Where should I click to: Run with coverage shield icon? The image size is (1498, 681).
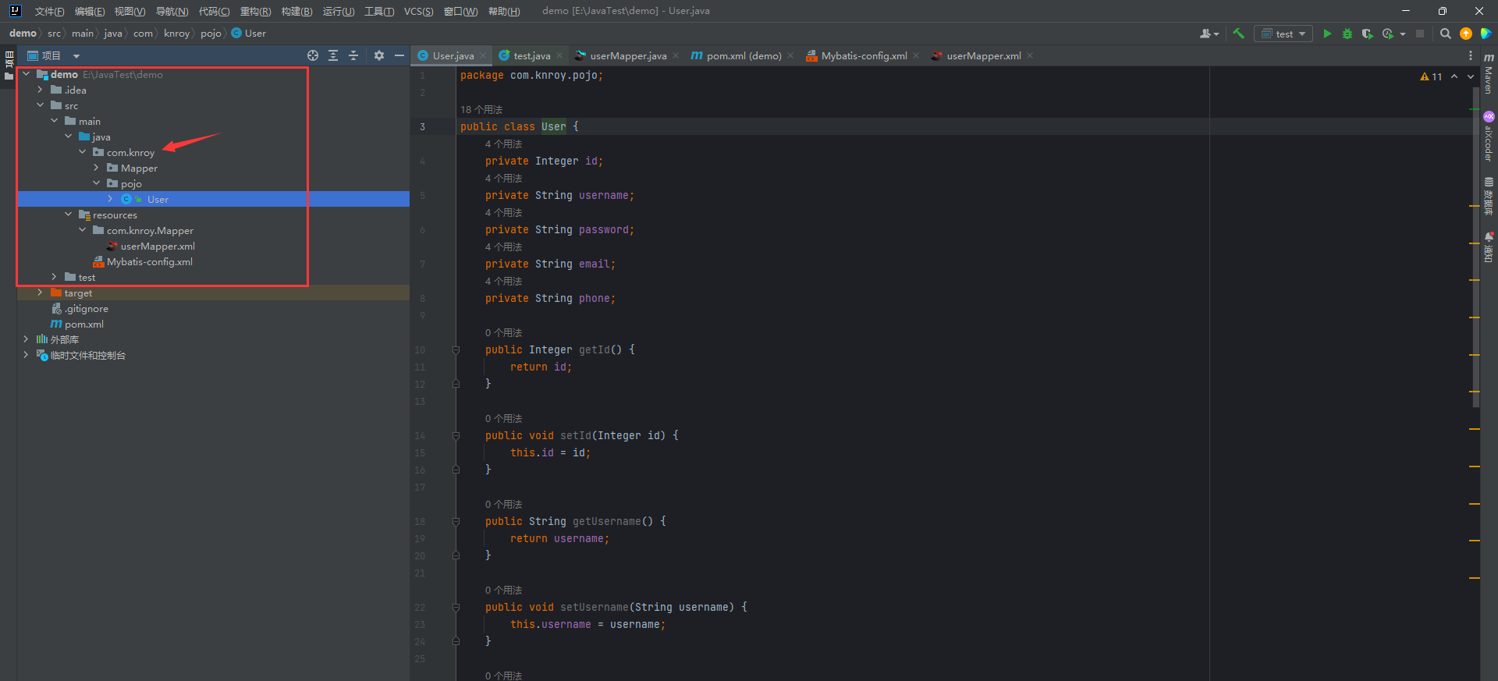click(x=1367, y=34)
